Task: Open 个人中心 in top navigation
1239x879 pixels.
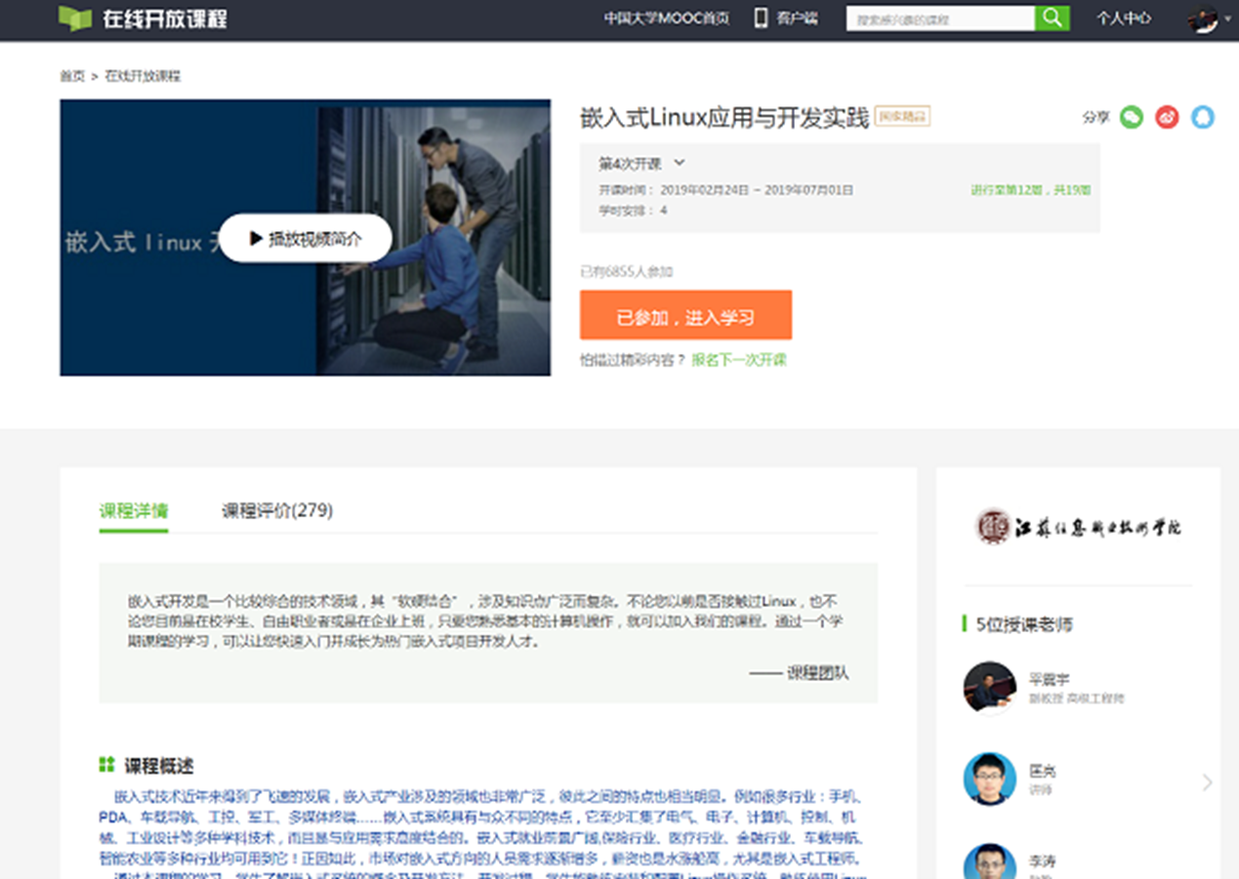Action: (1123, 19)
